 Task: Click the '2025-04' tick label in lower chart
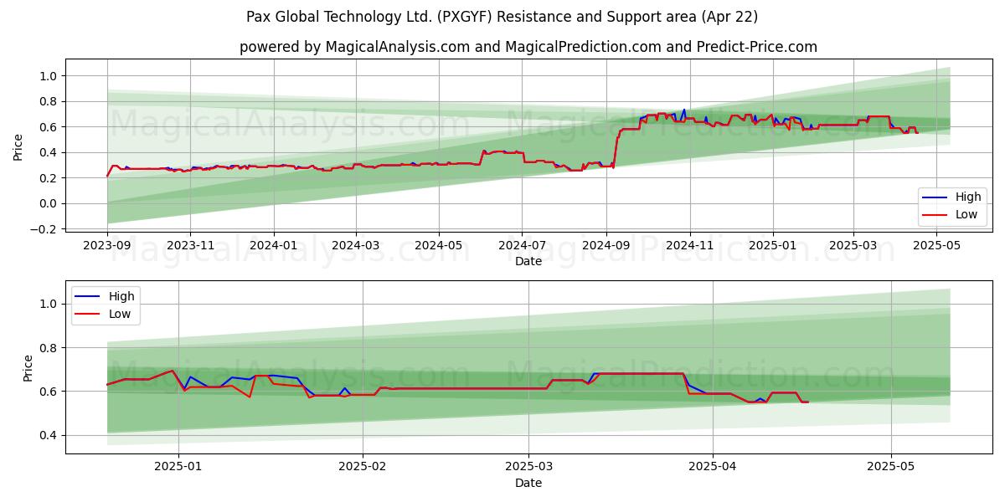pos(713,469)
